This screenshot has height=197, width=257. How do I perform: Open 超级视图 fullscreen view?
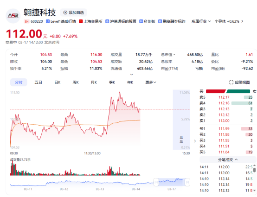(239, 82)
